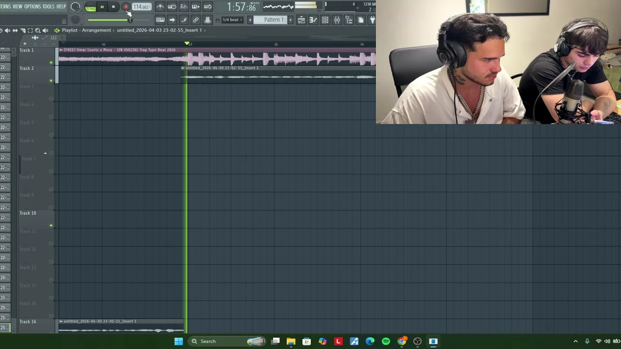Open the Mixer view icon
The width and height of the screenshot is (621, 349).
tap(337, 20)
